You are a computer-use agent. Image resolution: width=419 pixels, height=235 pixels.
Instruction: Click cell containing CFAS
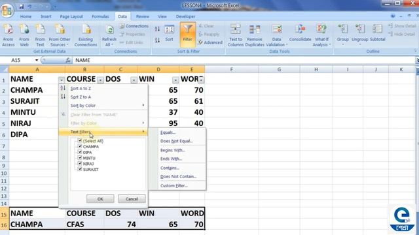[84, 225]
